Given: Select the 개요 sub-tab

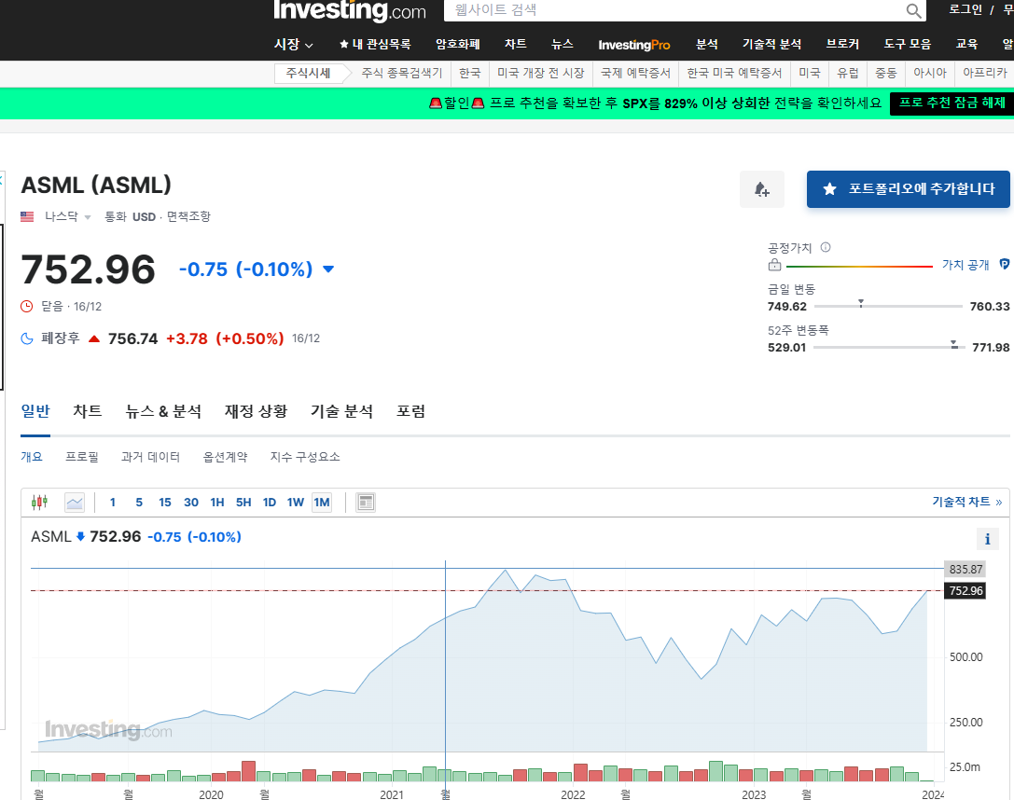Looking at the screenshot, I should click(32, 457).
